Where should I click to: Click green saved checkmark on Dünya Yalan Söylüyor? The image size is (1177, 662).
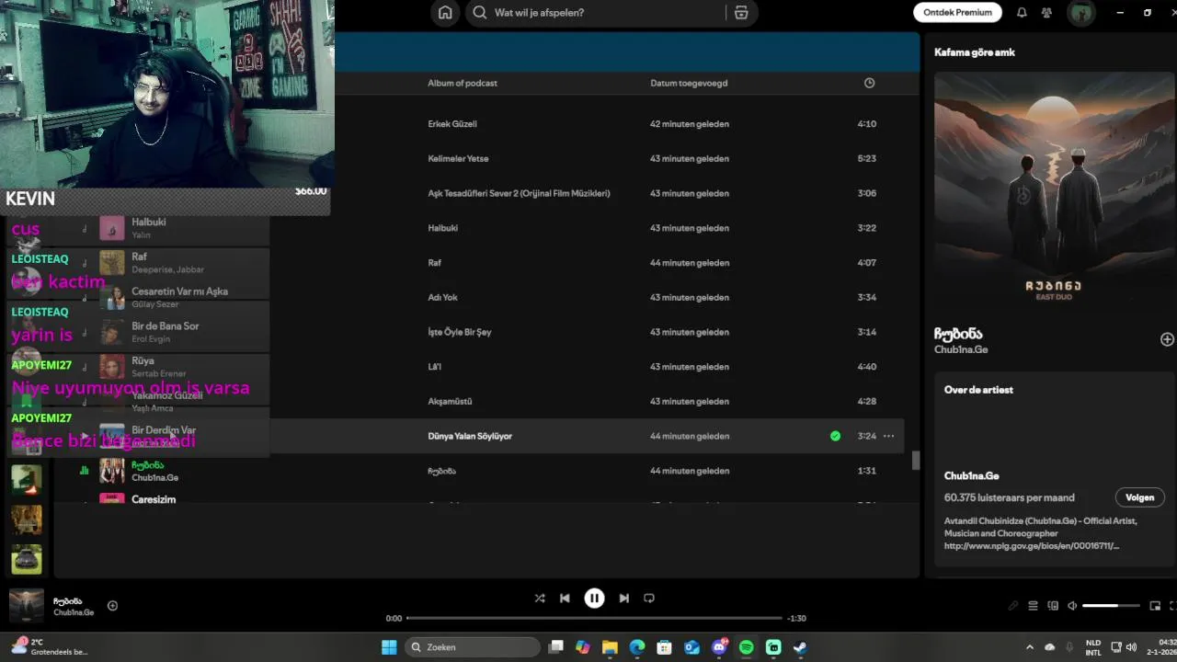[835, 436]
